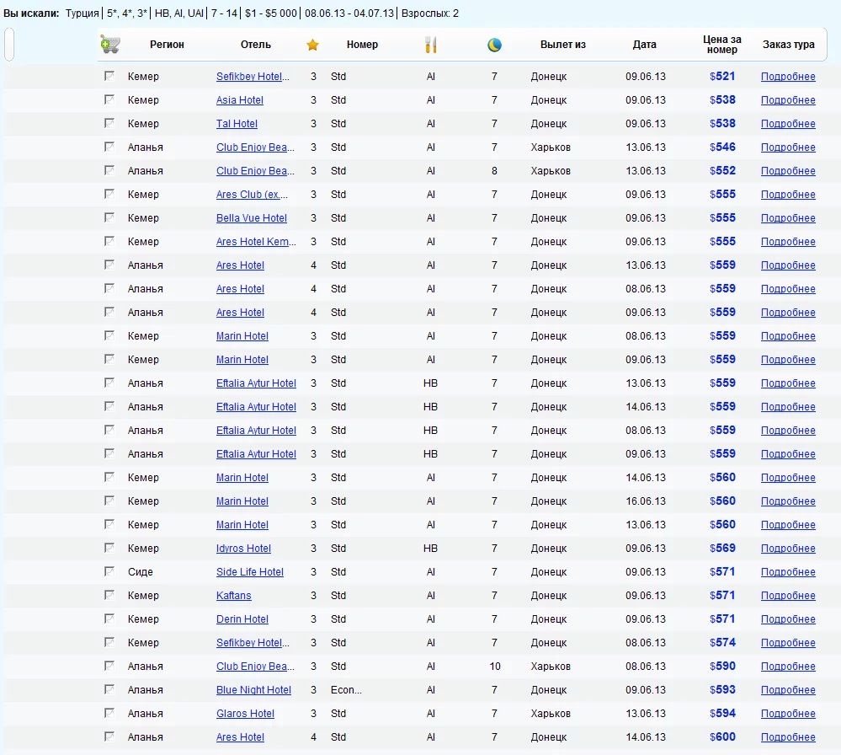Open the Derin Hotel link

242,619
